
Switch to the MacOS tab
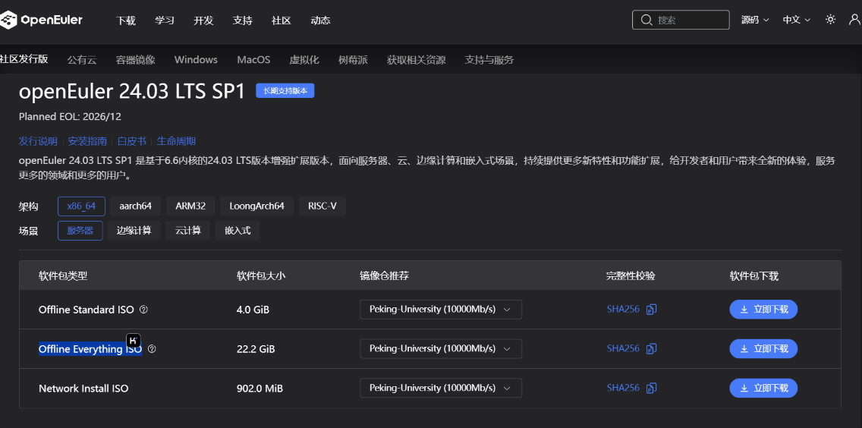point(253,60)
